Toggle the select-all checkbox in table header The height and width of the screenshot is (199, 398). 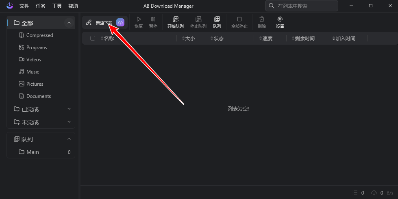93,38
